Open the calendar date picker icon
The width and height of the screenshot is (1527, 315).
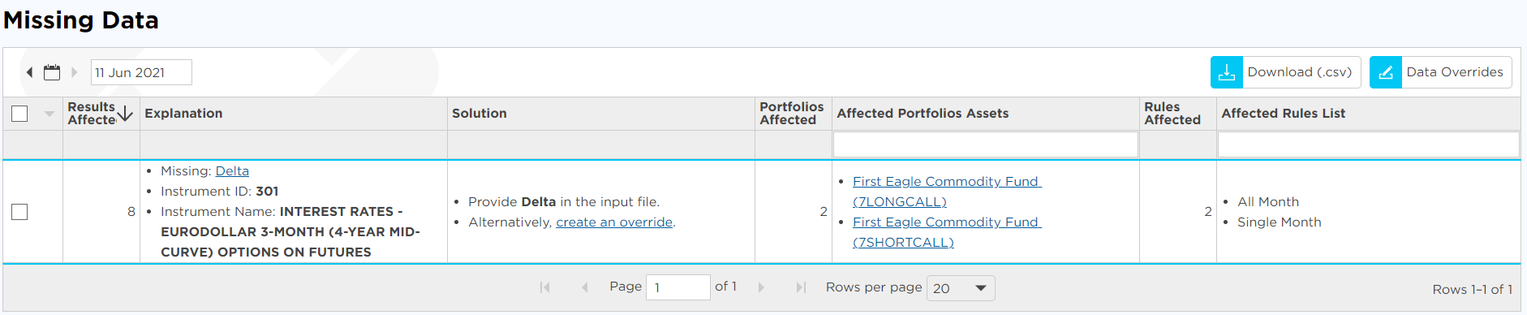click(x=52, y=72)
